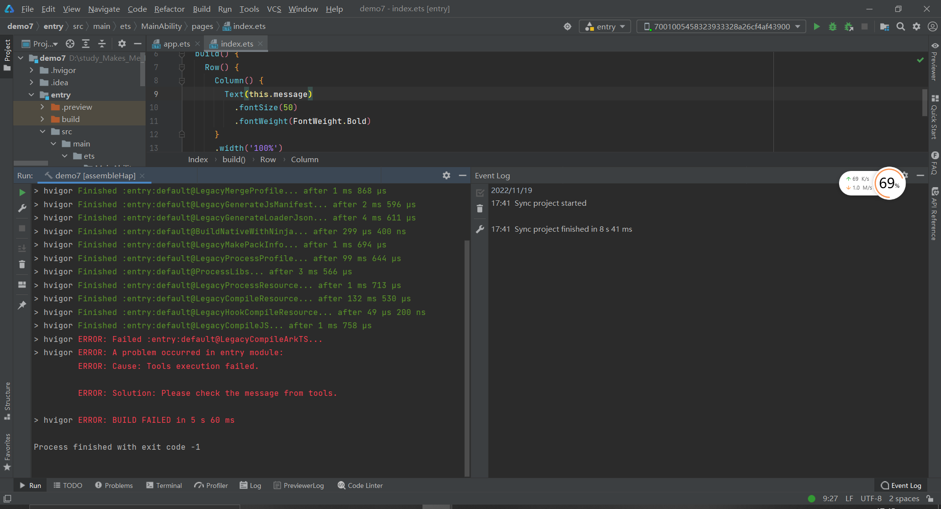Collapse all icon in Project panel
The height and width of the screenshot is (509, 941).
(102, 44)
